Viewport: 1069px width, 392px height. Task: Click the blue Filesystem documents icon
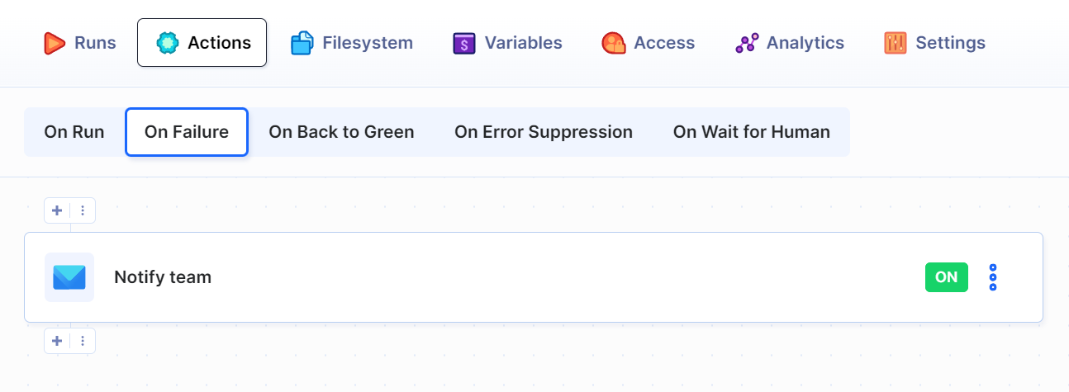302,43
